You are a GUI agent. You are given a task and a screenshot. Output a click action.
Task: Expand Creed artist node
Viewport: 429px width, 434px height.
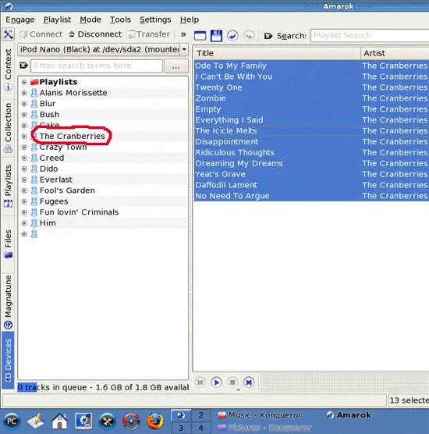[24, 158]
